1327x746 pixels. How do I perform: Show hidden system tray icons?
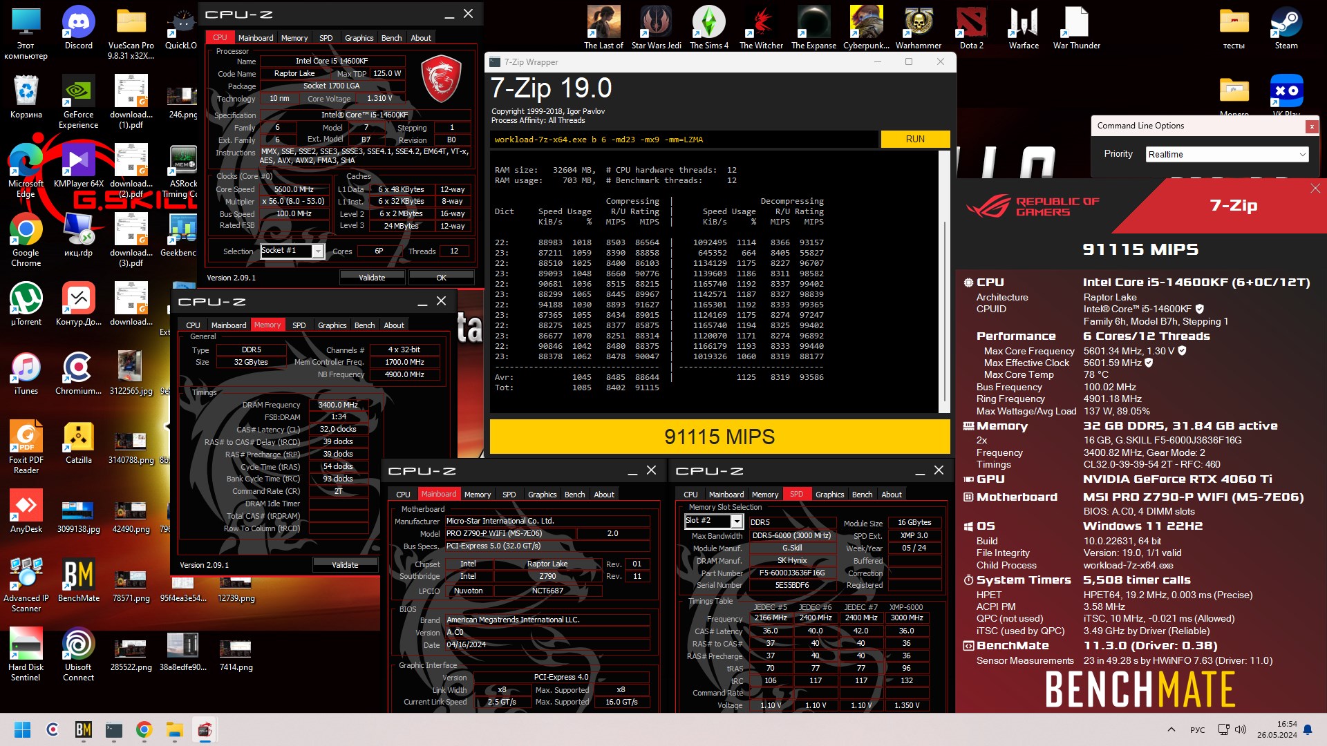(x=1171, y=729)
